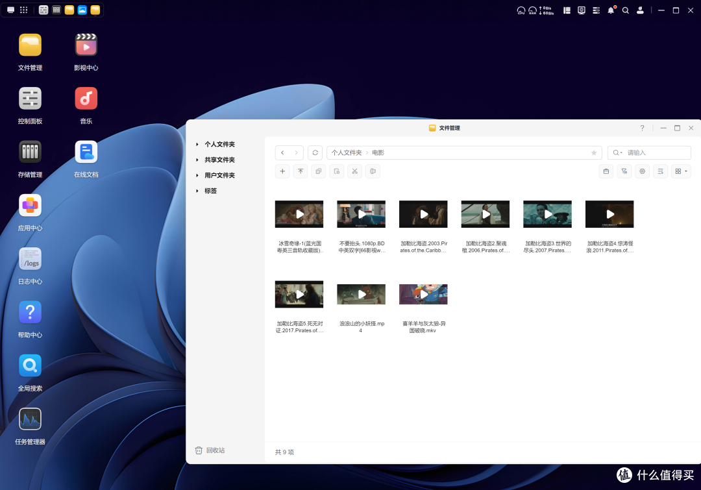Image resolution: width=701 pixels, height=490 pixels.
Task: Open 帮助中心 question mark icon
Action: click(30, 312)
